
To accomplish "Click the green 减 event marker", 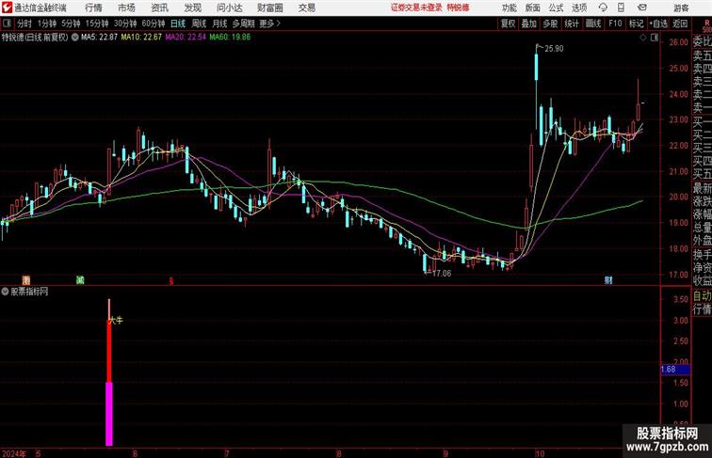I will pyautogui.click(x=80, y=280).
